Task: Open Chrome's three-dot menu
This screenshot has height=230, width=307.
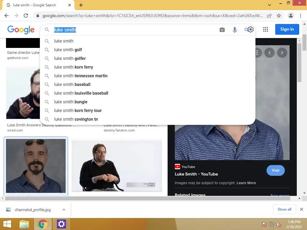Action: (x=300, y=16)
